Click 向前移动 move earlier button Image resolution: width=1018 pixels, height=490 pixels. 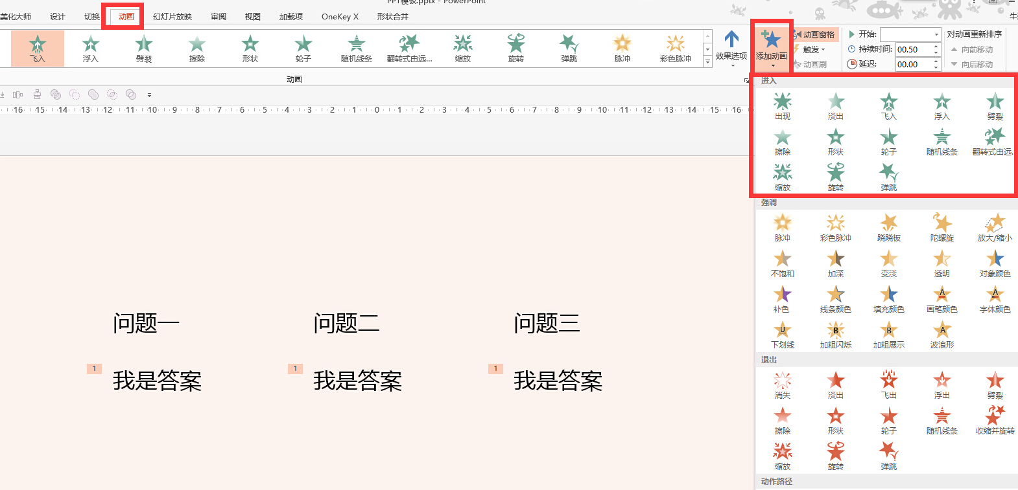[x=972, y=49]
